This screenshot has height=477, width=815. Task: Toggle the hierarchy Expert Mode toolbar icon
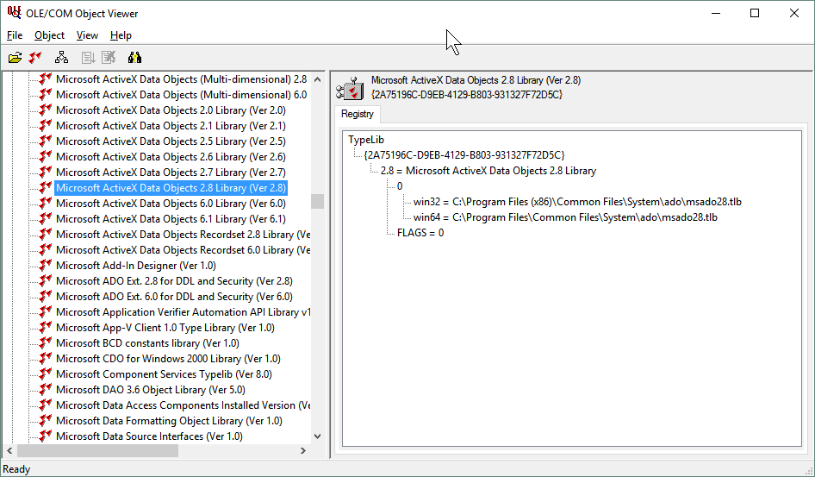[x=61, y=58]
